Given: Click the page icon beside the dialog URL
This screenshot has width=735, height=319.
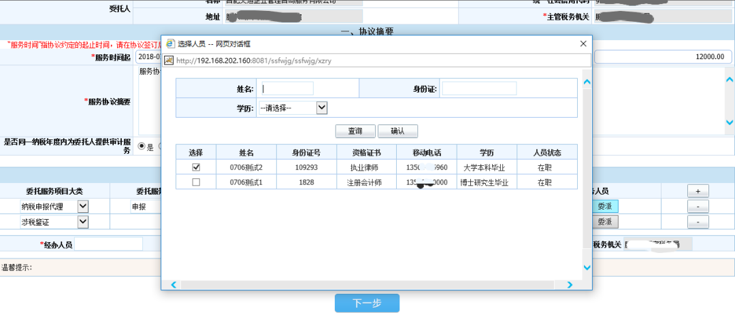Looking at the screenshot, I should pyautogui.click(x=169, y=60).
